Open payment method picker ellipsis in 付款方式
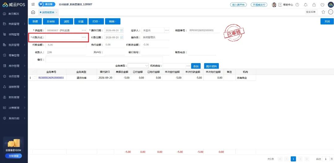The height and width of the screenshot is (163, 334). click(x=84, y=37)
